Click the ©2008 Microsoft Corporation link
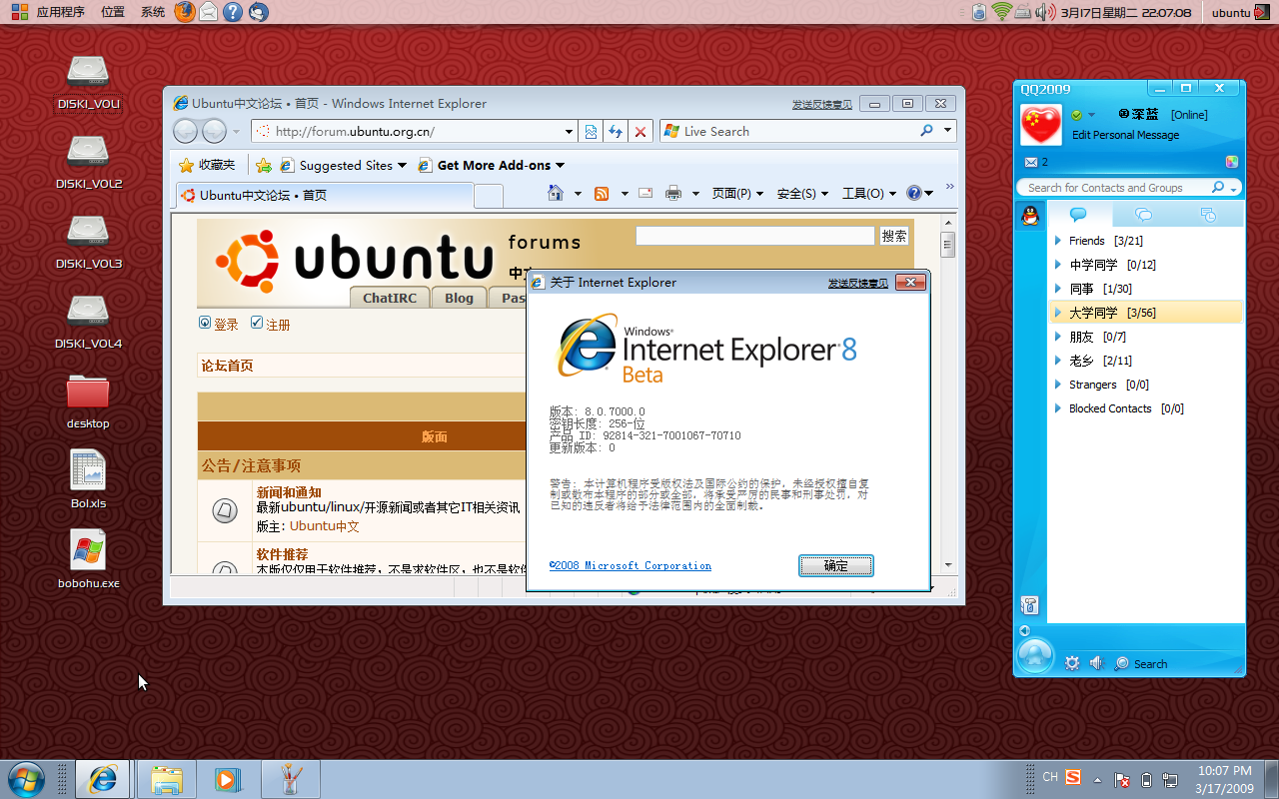 631,565
